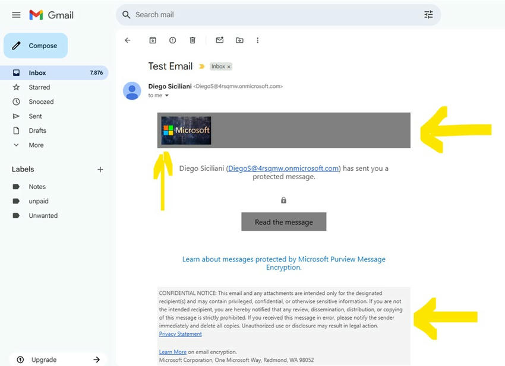505x366 pixels.
Task: Report this email as spam
Action: [173, 40]
